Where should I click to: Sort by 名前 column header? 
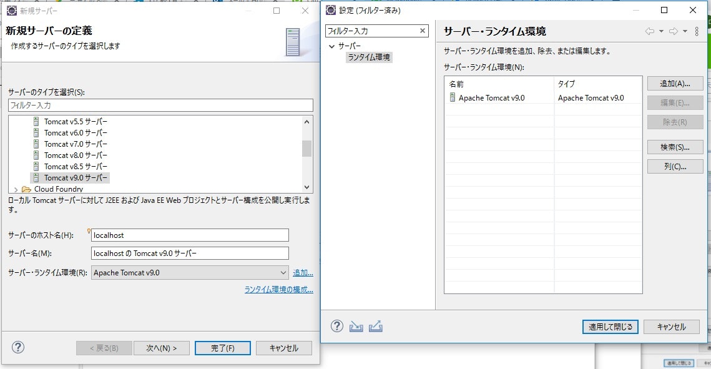(x=499, y=84)
